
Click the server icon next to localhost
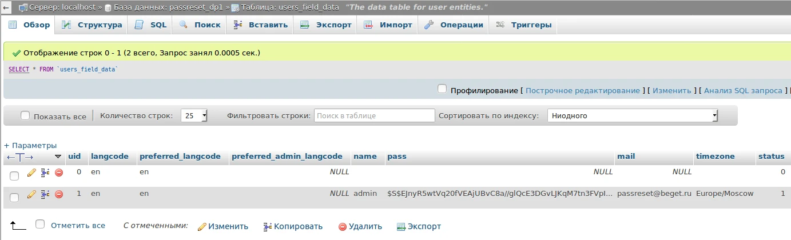pyautogui.click(x=23, y=9)
